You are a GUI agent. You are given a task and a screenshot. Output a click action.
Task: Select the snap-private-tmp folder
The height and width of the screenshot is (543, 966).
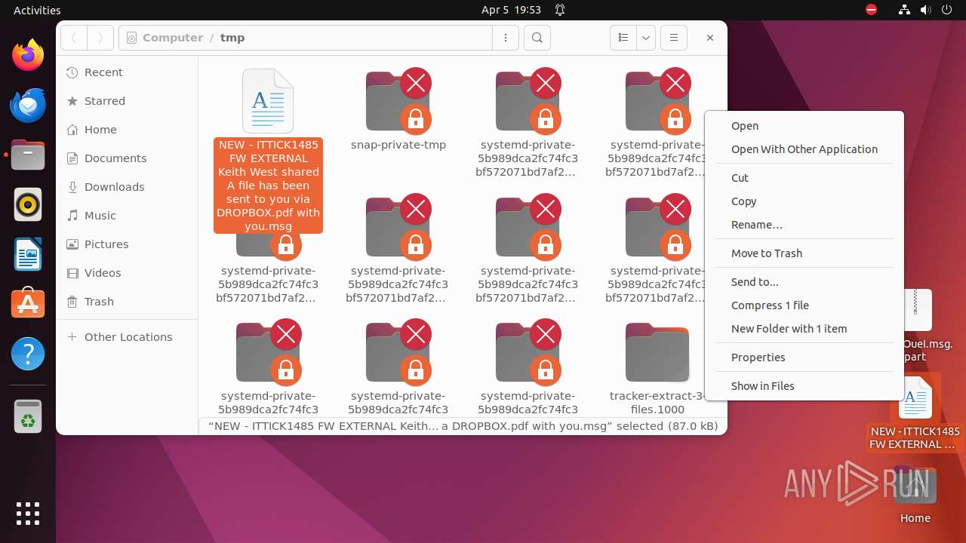tap(398, 109)
